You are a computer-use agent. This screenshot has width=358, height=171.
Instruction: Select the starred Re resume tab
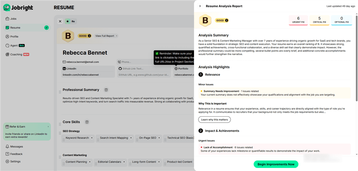[x=71, y=21]
